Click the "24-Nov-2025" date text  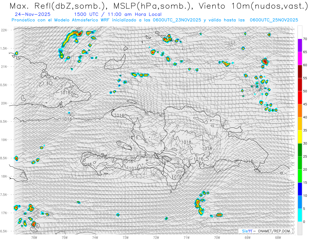click(x=33, y=15)
